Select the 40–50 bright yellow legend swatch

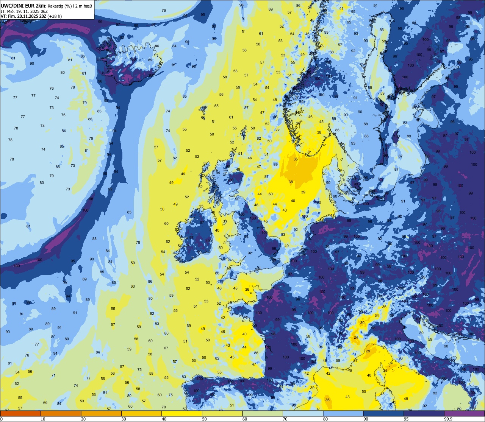coord(182,413)
